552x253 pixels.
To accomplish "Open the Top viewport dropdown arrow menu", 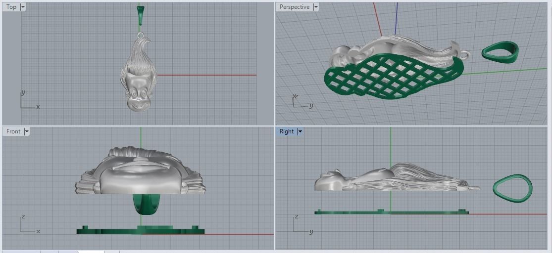I will tap(23, 7).
